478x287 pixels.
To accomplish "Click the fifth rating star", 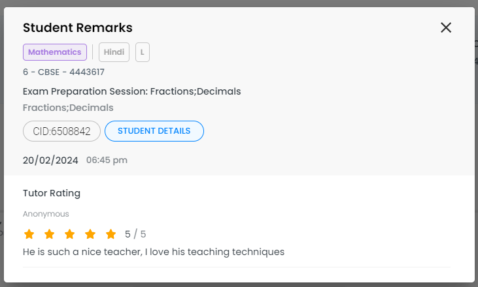I will (111, 234).
